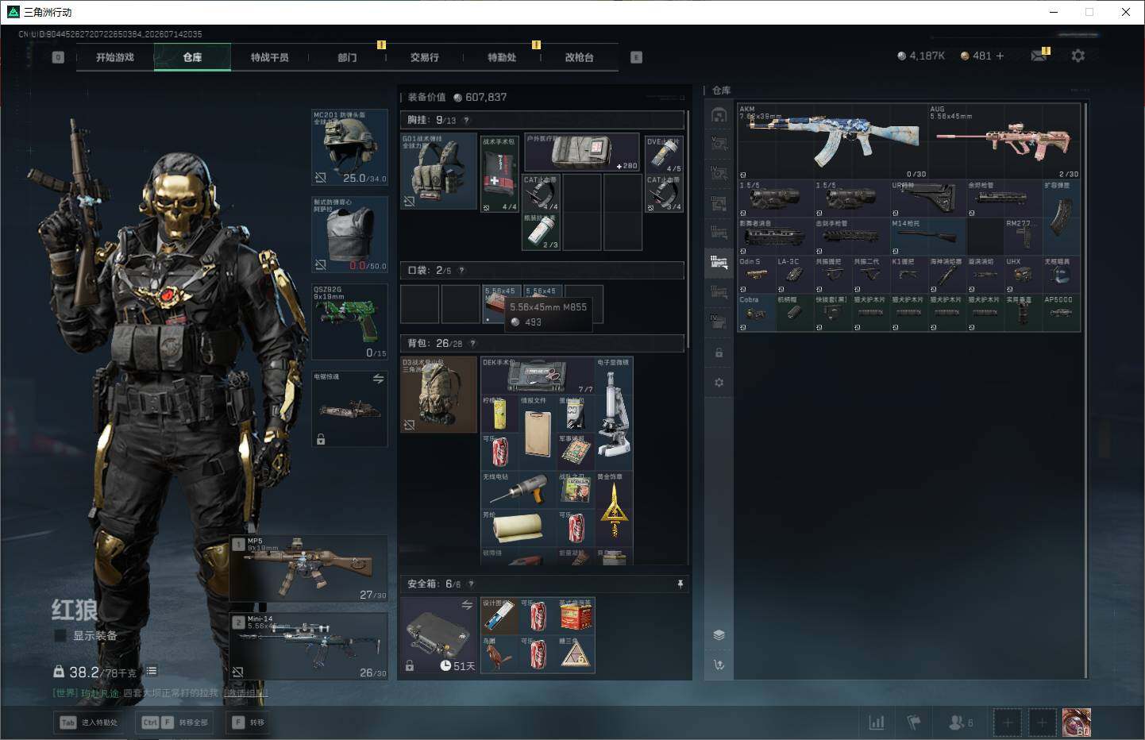This screenshot has width=1145, height=740.
Task: Switch to the 特战干员 tab
Action: pyautogui.click(x=269, y=57)
